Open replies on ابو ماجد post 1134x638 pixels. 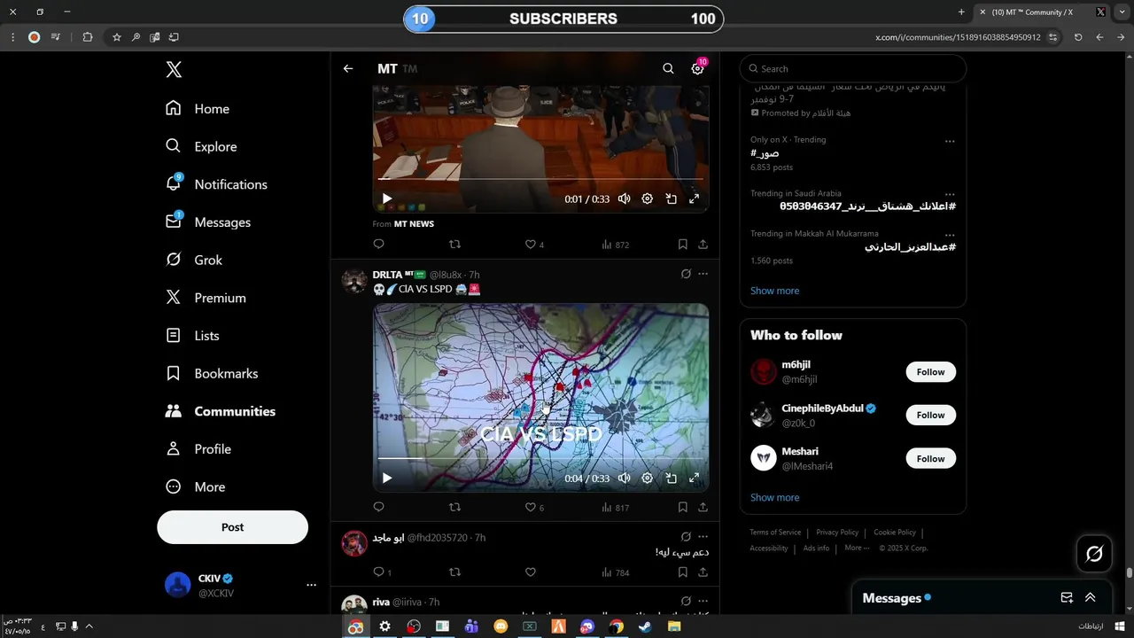coord(382,572)
